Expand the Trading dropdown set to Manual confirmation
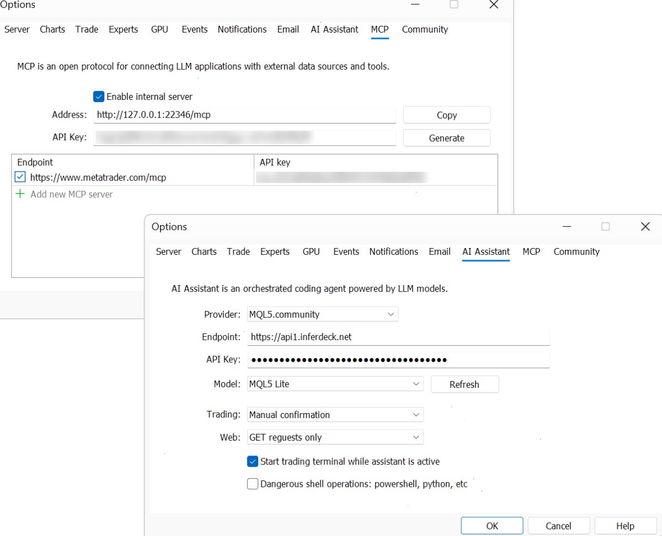 [335, 415]
